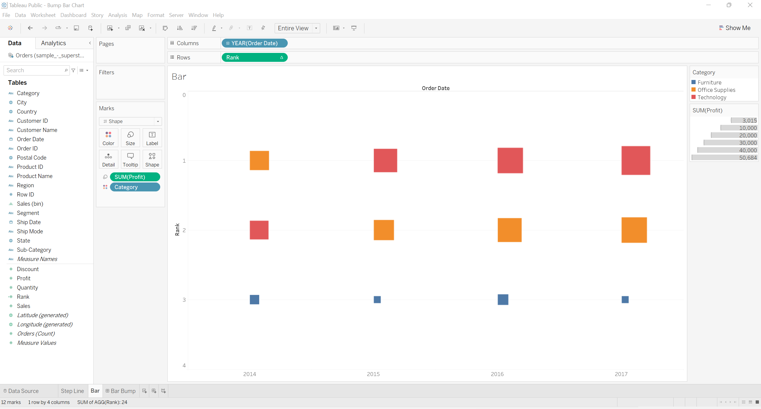Open the Shape mark type dropdown

[158, 121]
